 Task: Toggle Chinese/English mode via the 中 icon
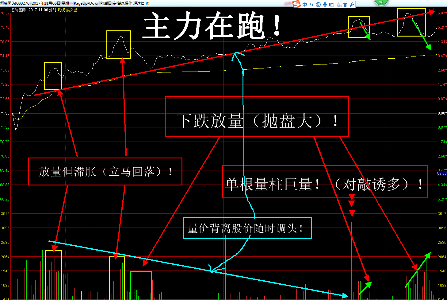coord(305,5)
